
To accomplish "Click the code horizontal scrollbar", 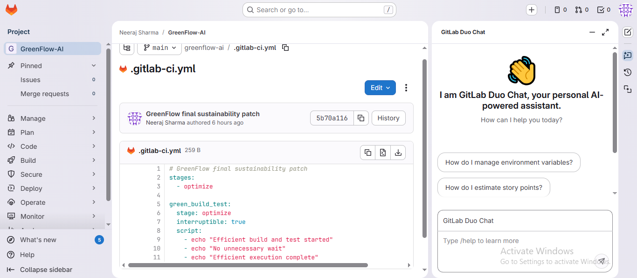I will [x=248, y=265].
